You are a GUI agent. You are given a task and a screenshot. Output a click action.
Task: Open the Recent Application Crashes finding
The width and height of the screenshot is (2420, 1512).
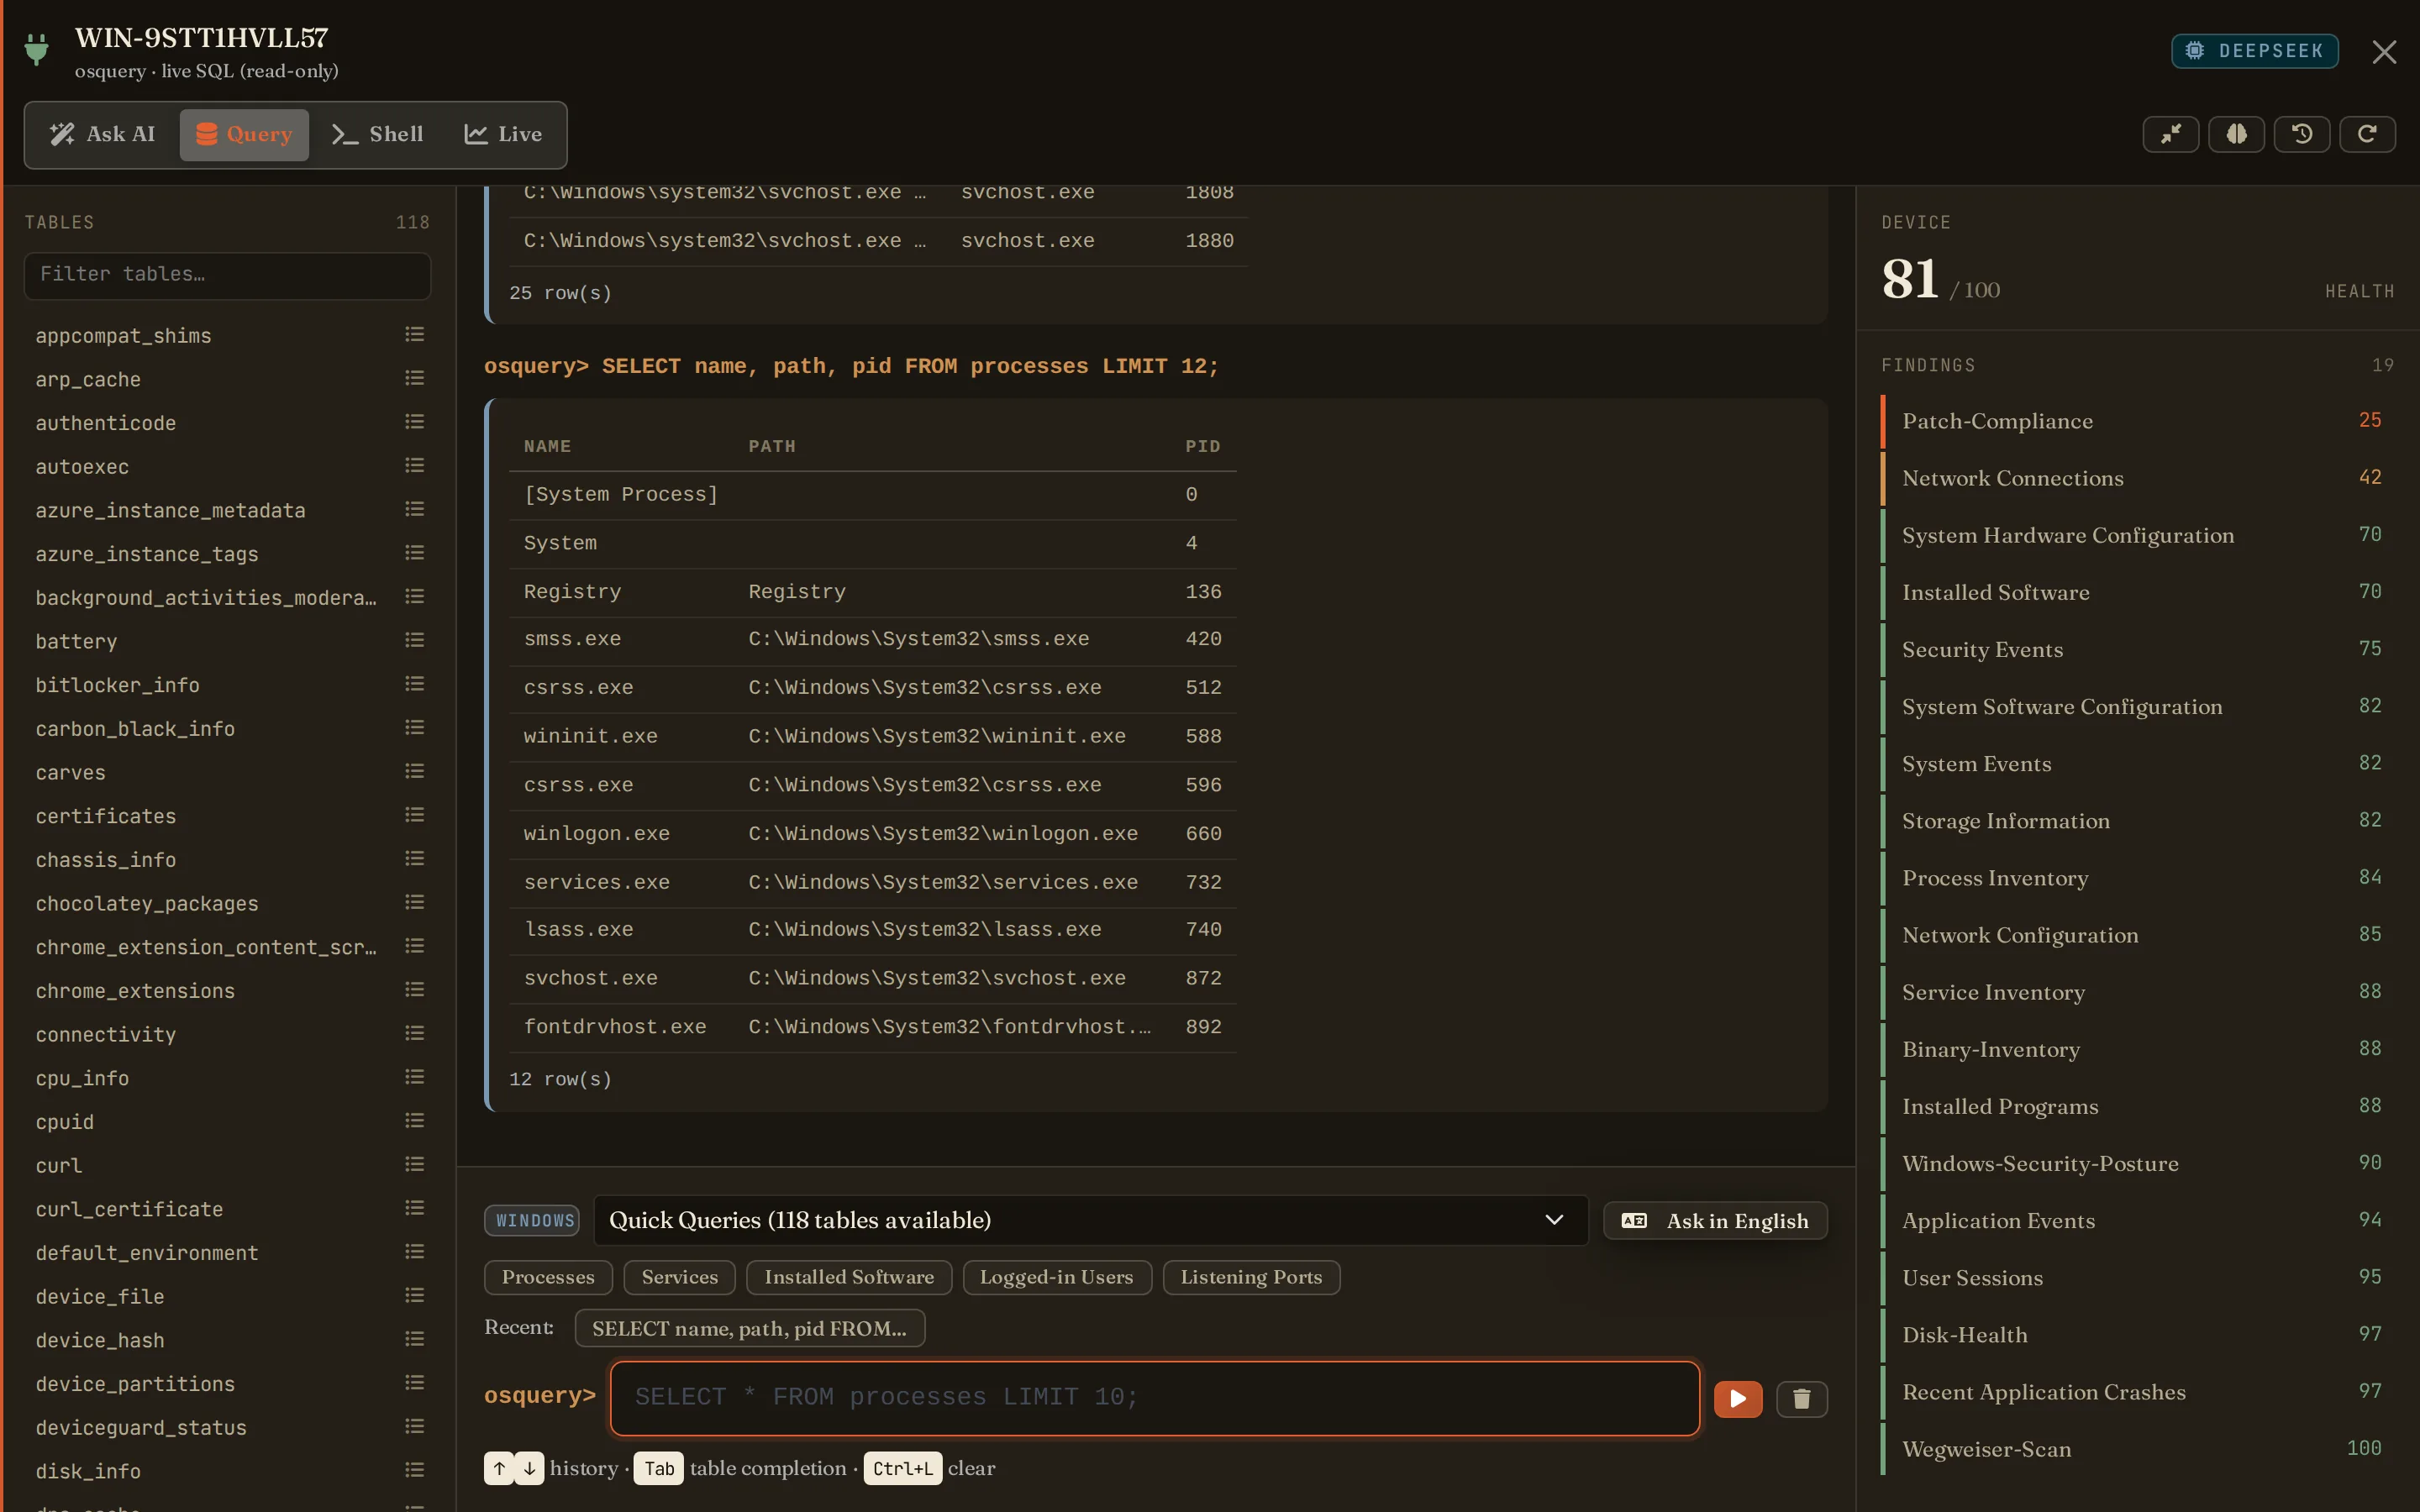pyautogui.click(x=2138, y=1392)
